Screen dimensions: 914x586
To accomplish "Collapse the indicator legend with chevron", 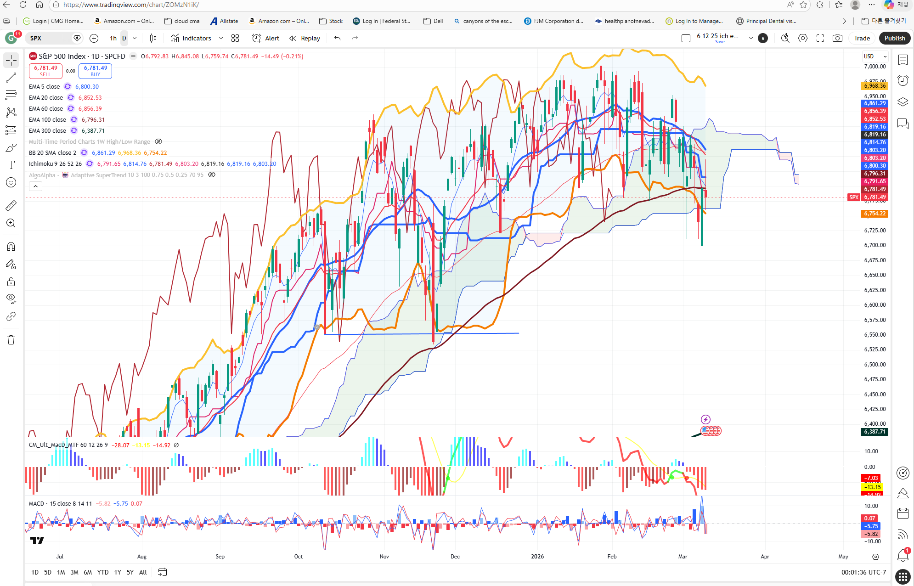I will coord(35,186).
